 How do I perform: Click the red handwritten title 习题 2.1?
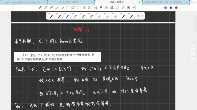point(81,30)
